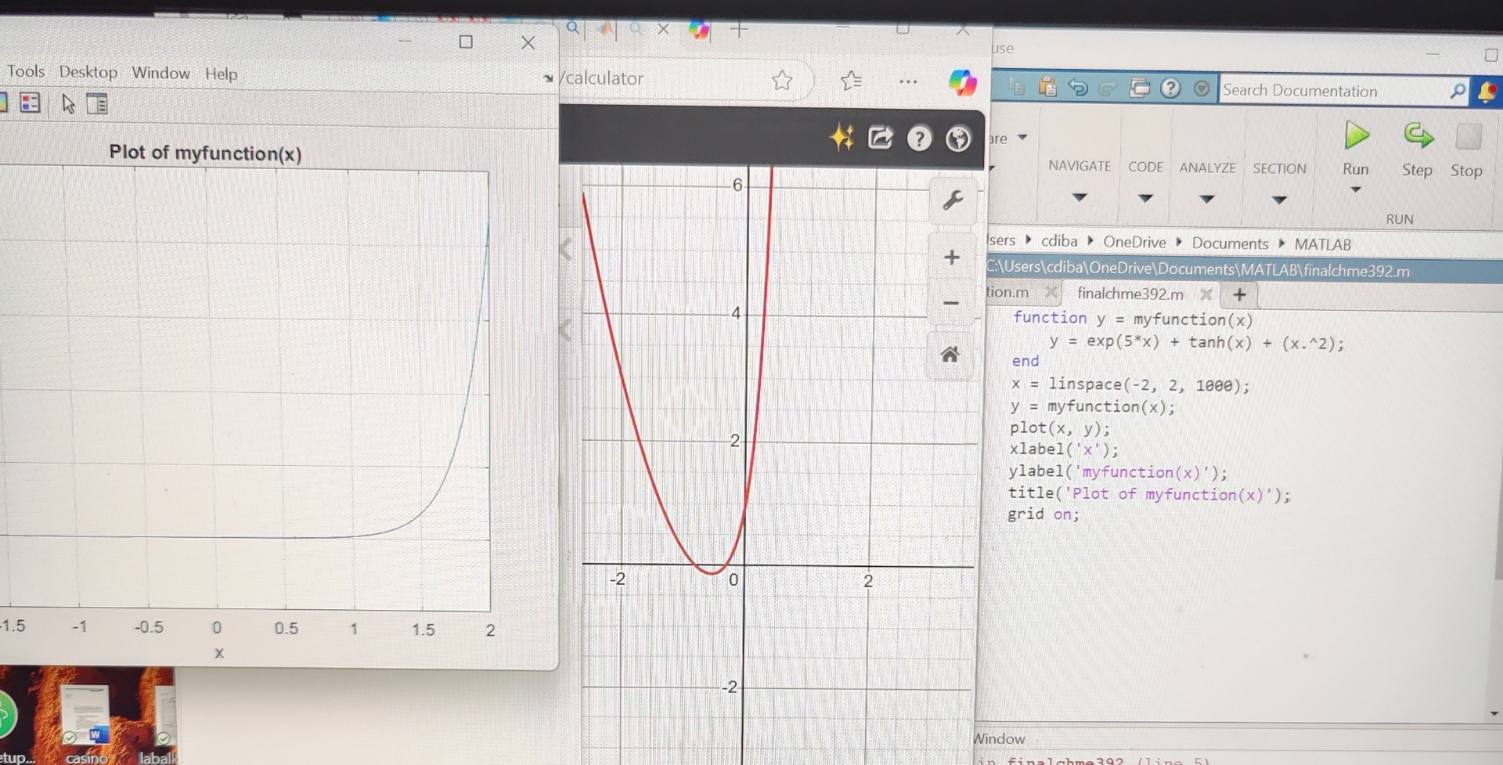Toggle the Property Inspector panel button
This screenshot has height=765, width=1503.
[x=97, y=104]
